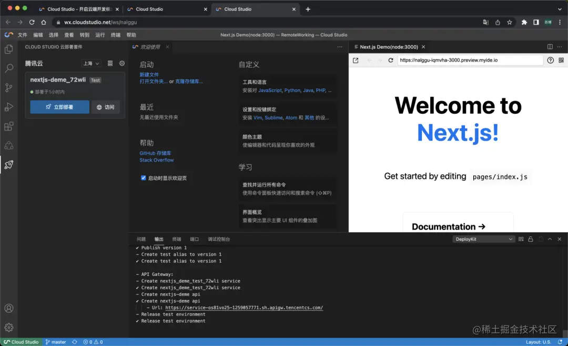Open deploy kit settings gear icon
The image size is (568, 346).
(x=122, y=63)
